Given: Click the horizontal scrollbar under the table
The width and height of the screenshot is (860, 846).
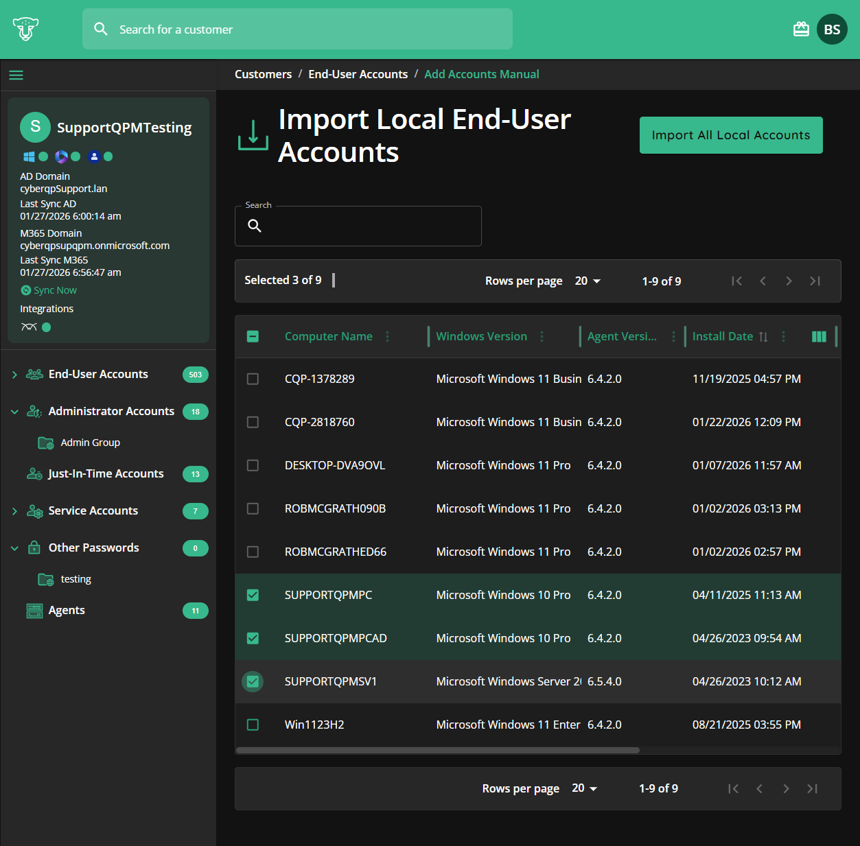Looking at the screenshot, I should point(438,750).
